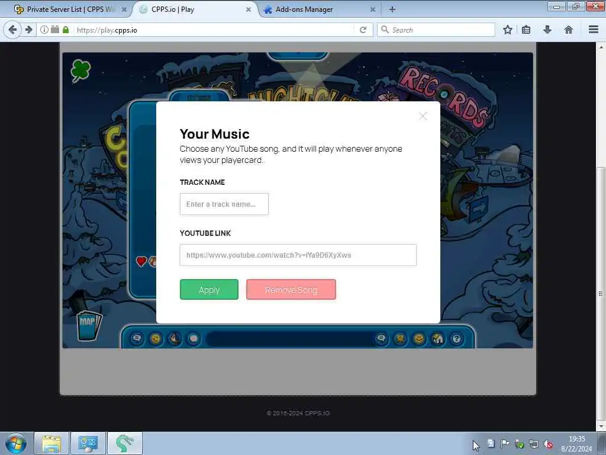Click the snowball icon in game toolbar
Screen dimensions: 606x455
[x=194, y=338]
